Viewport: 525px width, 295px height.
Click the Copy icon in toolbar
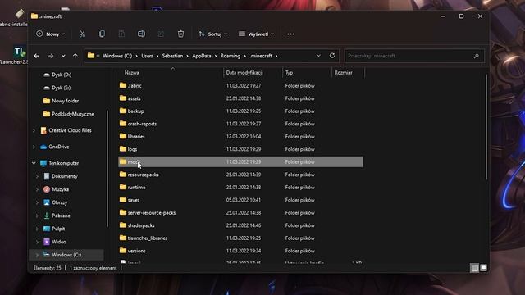click(102, 34)
